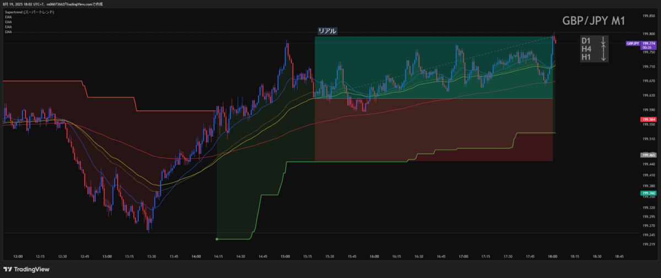The height and width of the screenshot is (278, 661).
Task: Select the Supertrend indicator legend label
Action: [30, 12]
